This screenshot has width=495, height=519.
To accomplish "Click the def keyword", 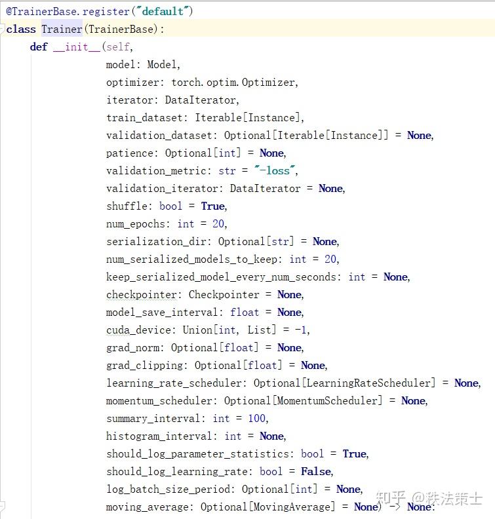I will [39, 47].
